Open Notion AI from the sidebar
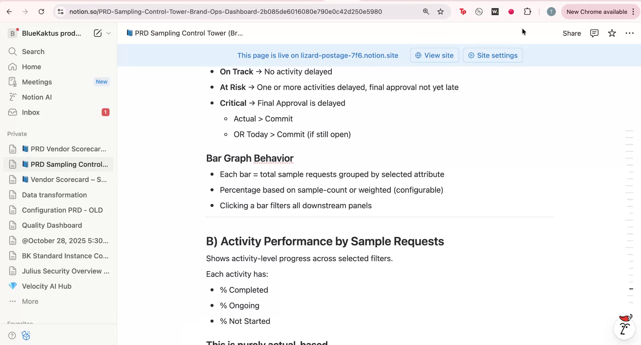 click(36, 97)
